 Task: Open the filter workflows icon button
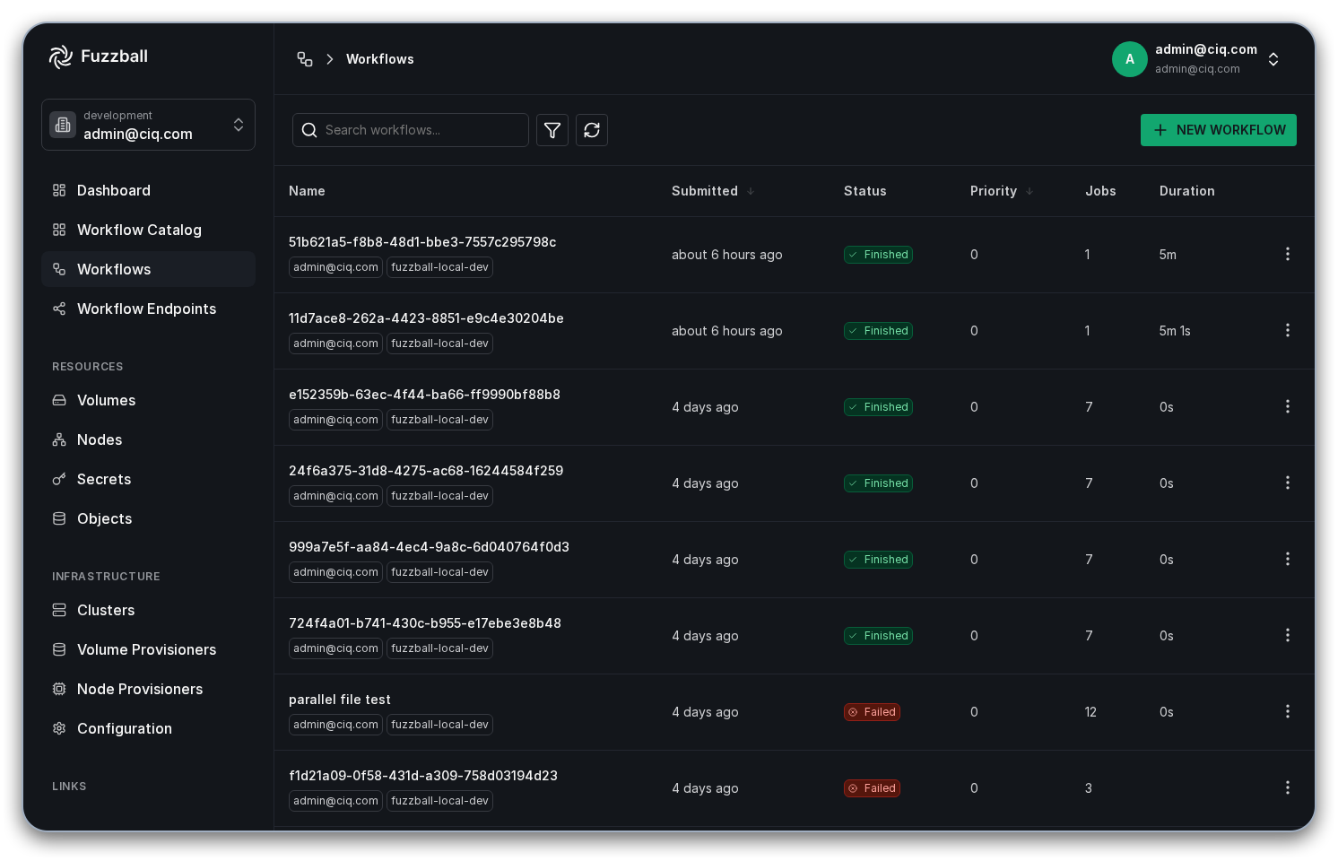click(x=552, y=130)
